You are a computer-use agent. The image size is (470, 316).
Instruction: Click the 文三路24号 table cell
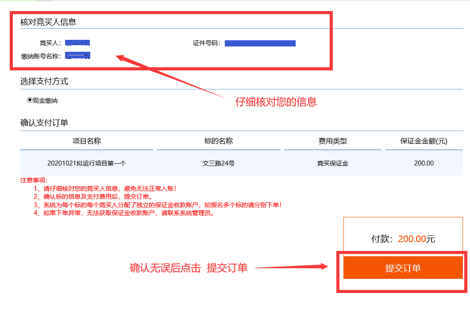(218, 163)
